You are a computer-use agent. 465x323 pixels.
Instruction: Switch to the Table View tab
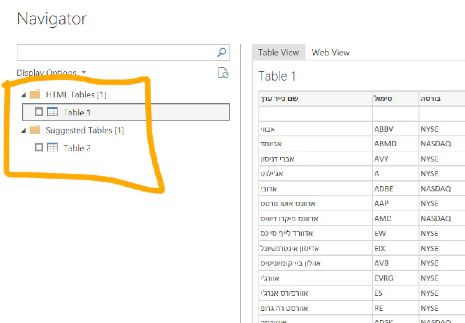click(x=278, y=52)
